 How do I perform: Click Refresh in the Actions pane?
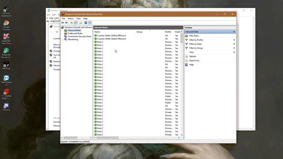tap(193, 57)
